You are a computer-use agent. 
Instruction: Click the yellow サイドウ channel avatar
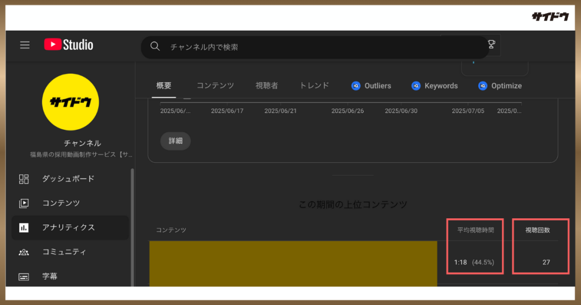point(70,102)
